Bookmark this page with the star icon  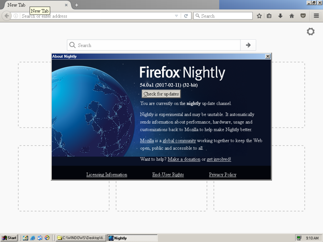[x=259, y=16]
